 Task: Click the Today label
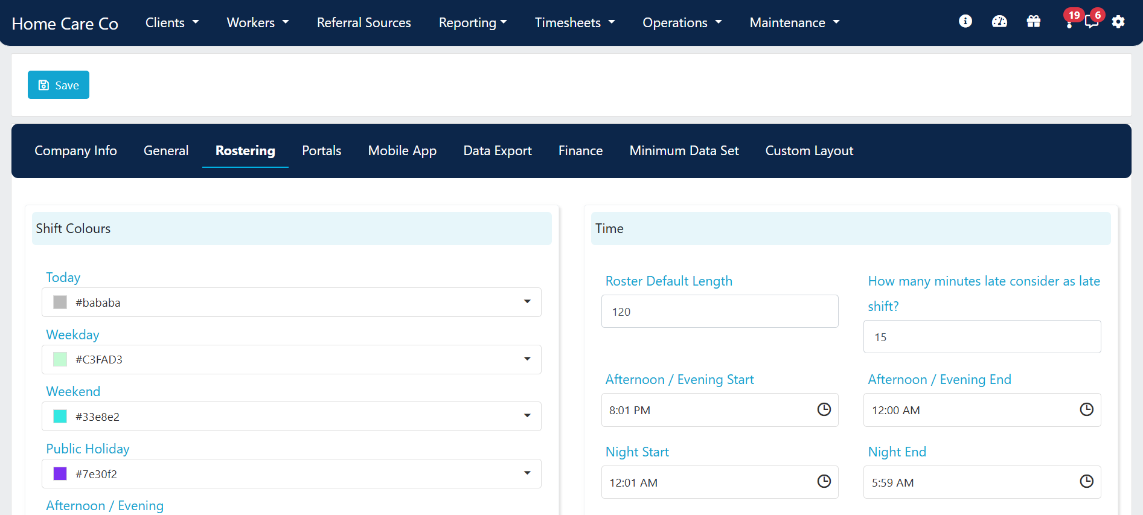tap(63, 277)
